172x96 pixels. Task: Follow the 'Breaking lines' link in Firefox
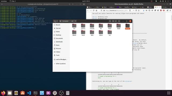tap(103, 17)
